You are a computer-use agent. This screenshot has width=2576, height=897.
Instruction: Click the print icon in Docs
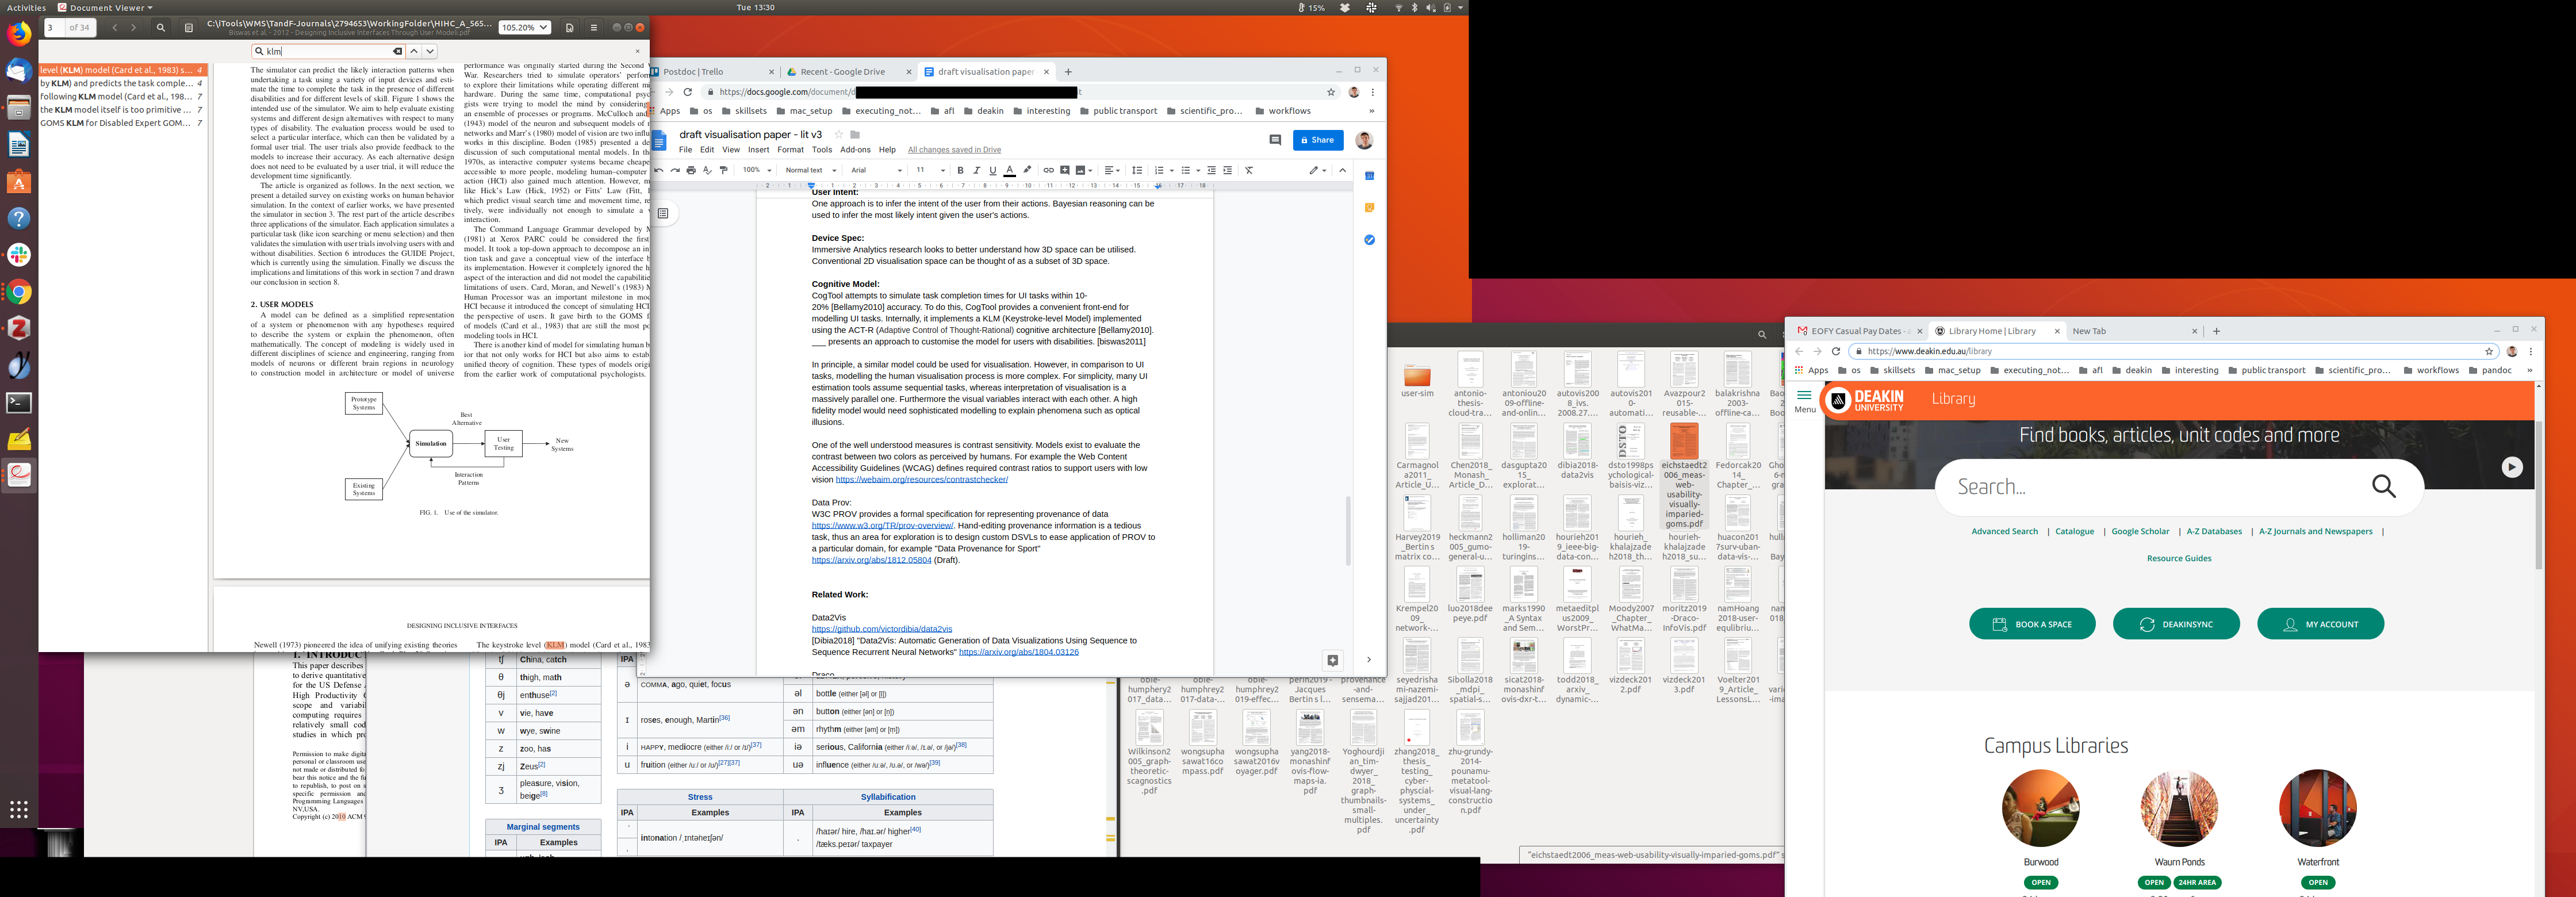(691, 170)
